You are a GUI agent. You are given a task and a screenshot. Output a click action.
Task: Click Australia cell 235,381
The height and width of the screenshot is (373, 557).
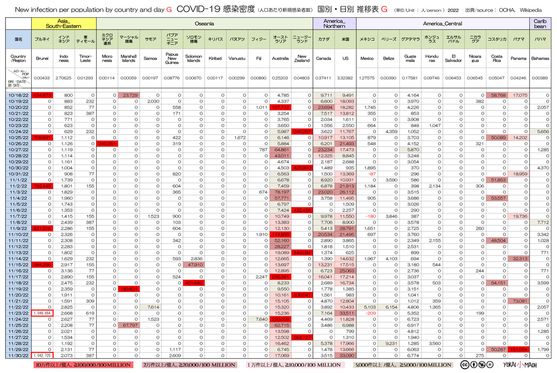point(280,277)
